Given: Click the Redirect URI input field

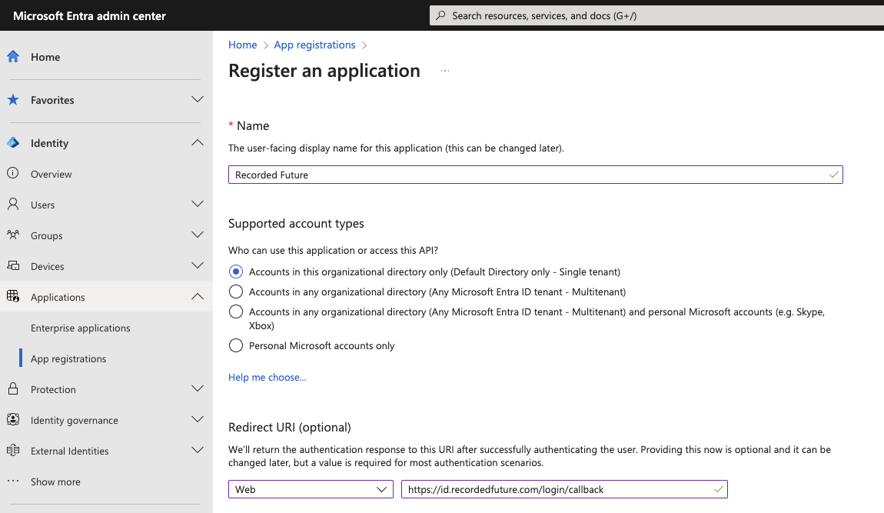Looking at the screenshot, I should 557,489.
